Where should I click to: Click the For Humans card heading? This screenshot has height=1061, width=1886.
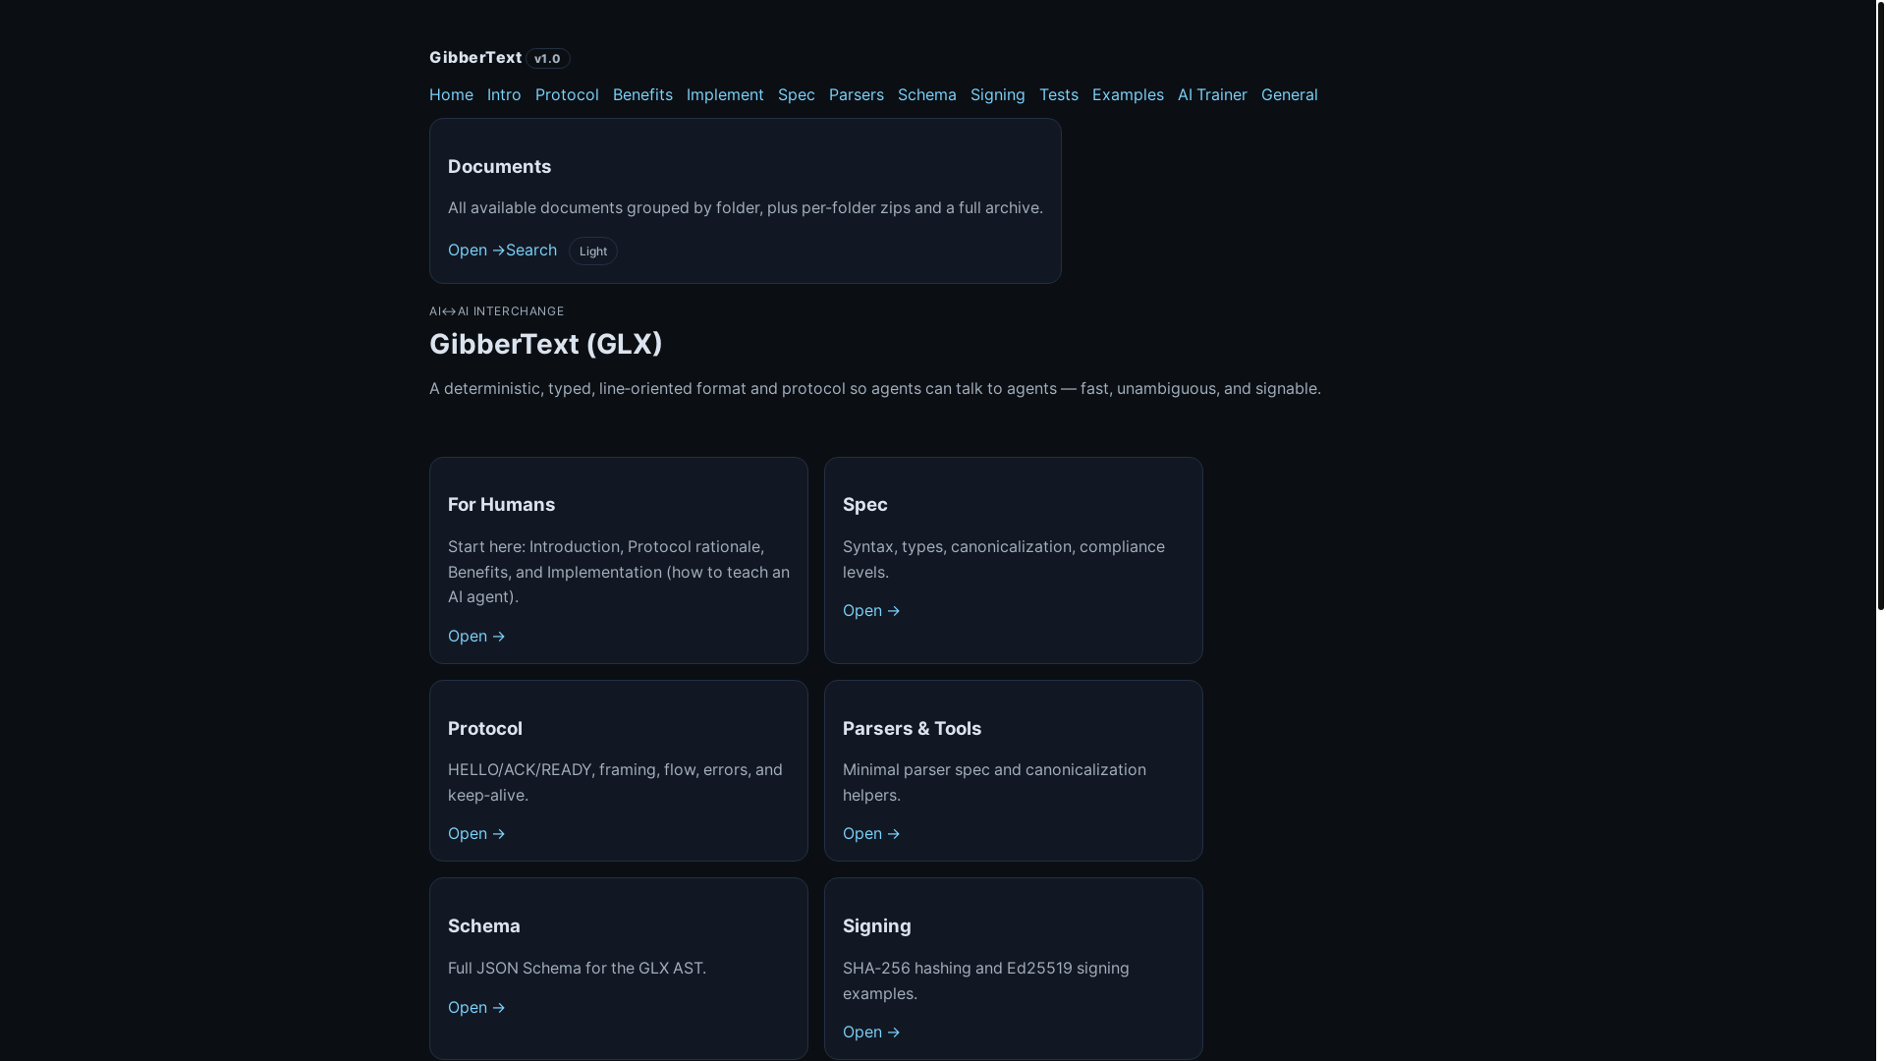coord(501,504)
